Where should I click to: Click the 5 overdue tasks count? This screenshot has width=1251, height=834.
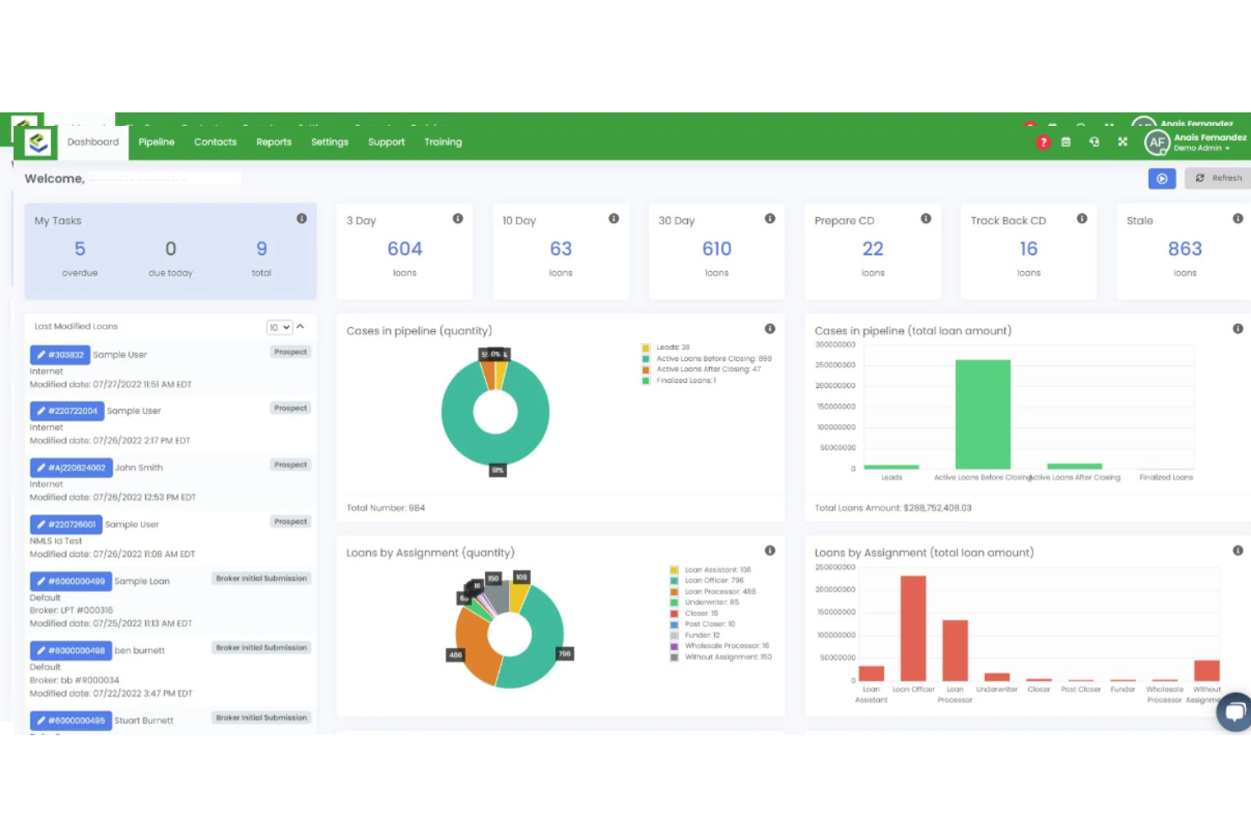pyautogui.click(x=79, y=249)
